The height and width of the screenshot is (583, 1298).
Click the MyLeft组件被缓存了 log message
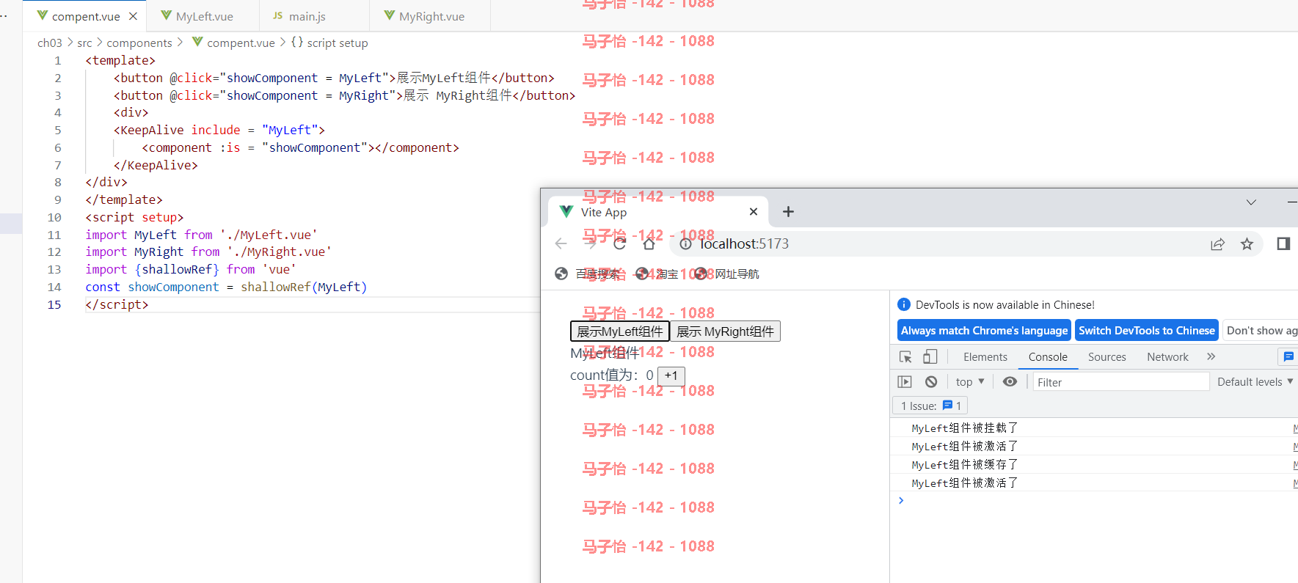[x=965, y=465]
